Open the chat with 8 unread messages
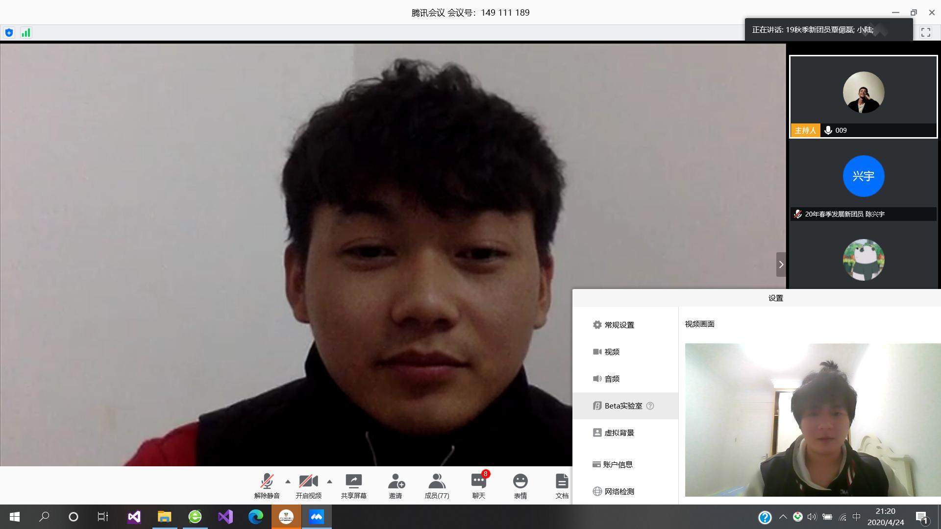Image resolution: width=941 pixels, height=529 pixels. pos(478,482)
